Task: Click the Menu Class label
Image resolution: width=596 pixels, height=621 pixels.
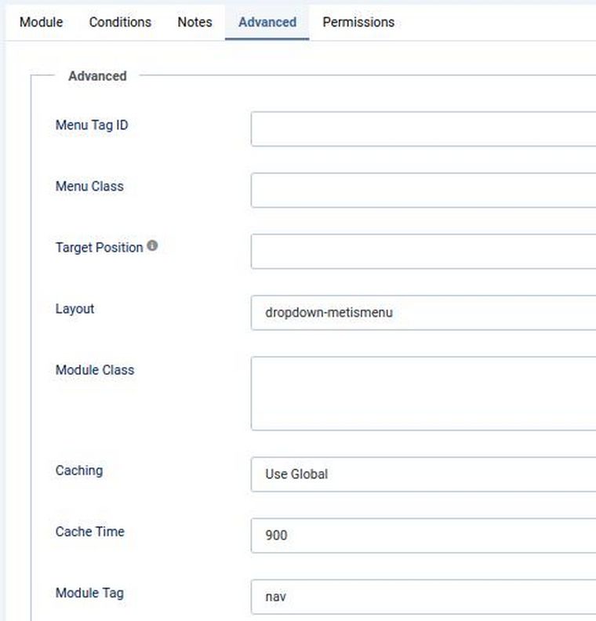Action: [89, 187]
